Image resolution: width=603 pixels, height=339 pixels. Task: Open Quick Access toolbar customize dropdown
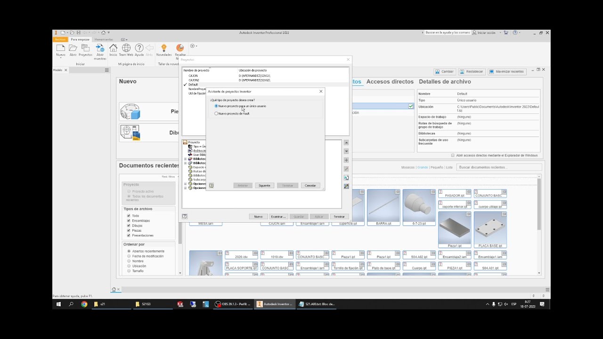point(109,32)
